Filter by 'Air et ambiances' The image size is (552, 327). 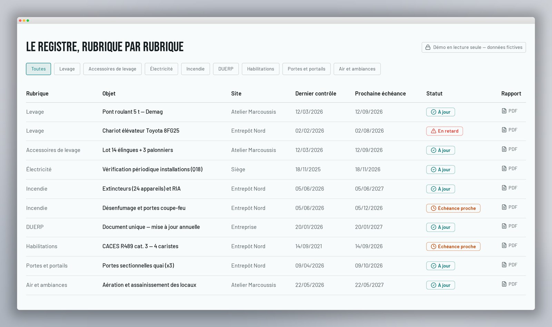pos(357,69)
